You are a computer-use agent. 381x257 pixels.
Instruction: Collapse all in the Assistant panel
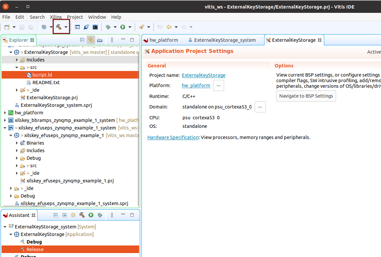56,215
